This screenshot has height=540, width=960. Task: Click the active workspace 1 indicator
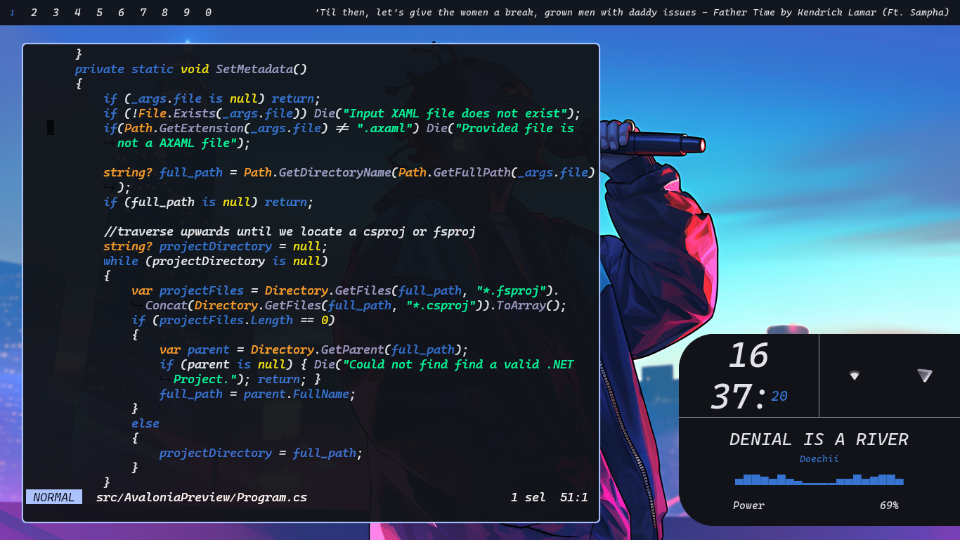(11, 12)
